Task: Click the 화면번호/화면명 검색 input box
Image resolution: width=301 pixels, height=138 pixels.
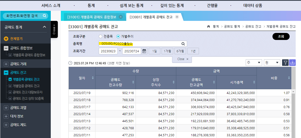Action: point(25,16)
